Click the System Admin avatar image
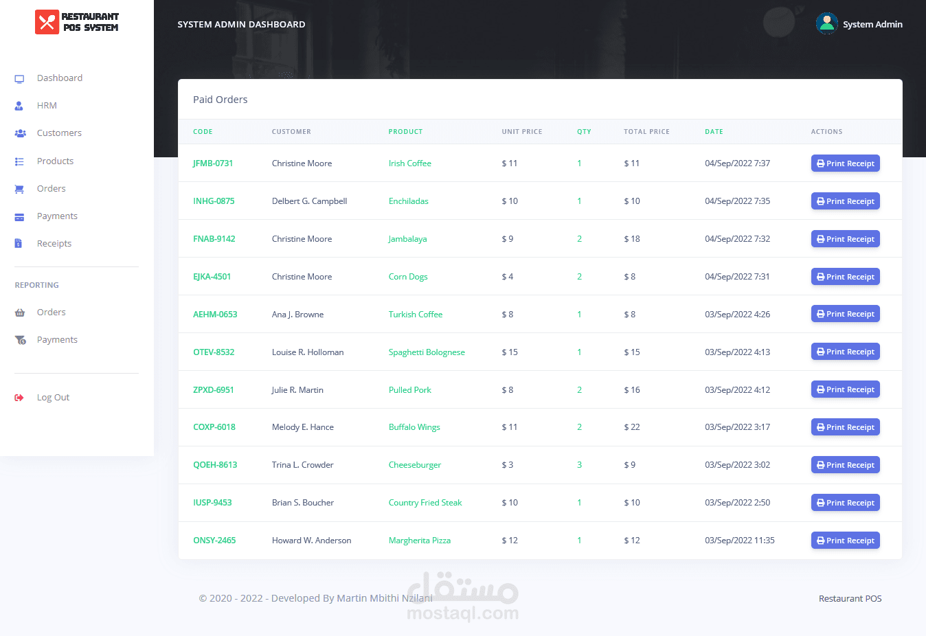Image resolution: width=926 pixels, height=636 pixels. click(x=826, y=23)
